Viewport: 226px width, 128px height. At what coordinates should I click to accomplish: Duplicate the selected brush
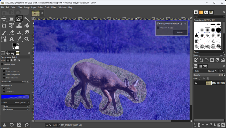[207, 60]
